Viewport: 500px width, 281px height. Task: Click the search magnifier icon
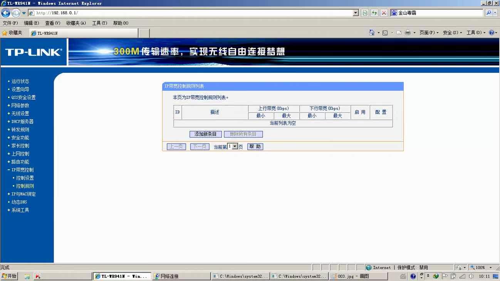[489, 13]
